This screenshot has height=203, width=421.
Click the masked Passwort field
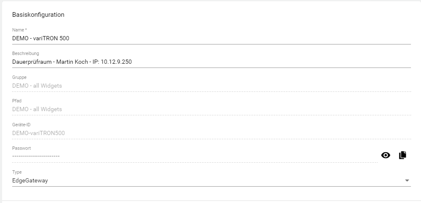click(36, 156)
